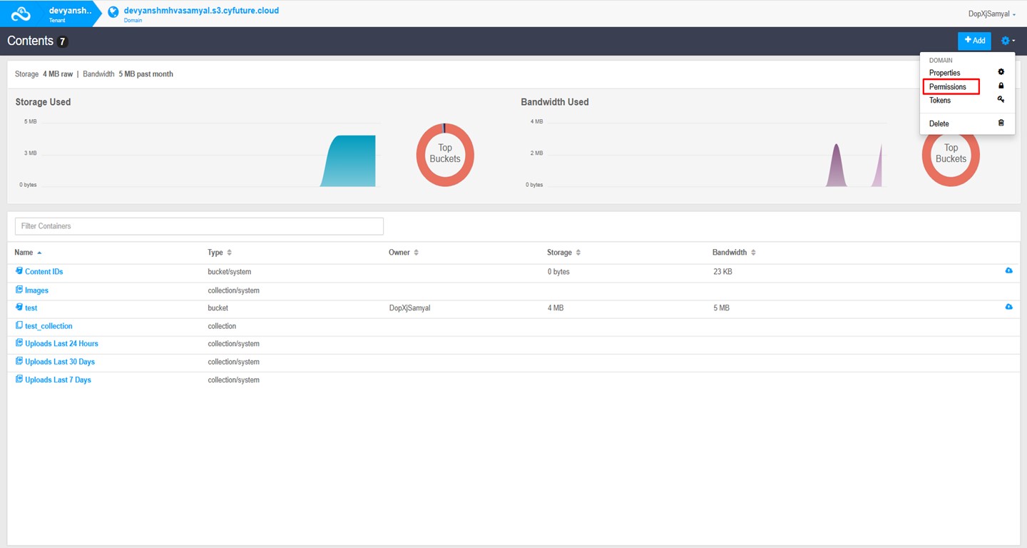Image resolution: width=1027 pixels, height=548 pixels.
Task: Select Permissions from the domain menu
Action: point(948,87)
